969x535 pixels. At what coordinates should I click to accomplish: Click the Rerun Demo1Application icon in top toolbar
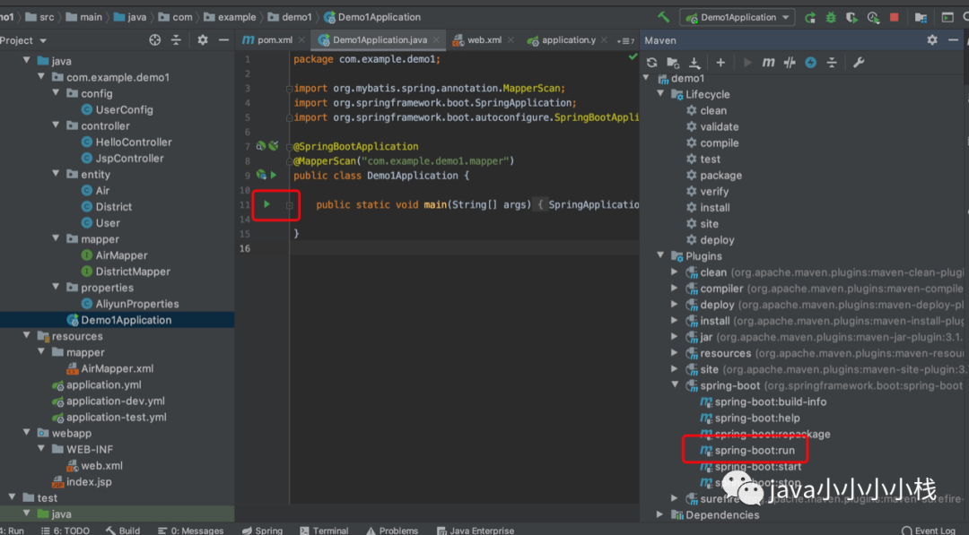click(809, 17)
